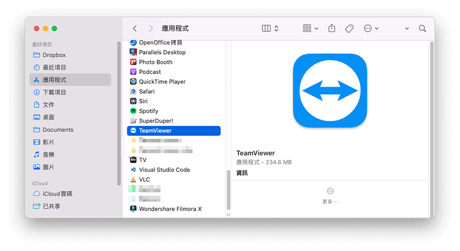Click the iCloud雲碟 cloud icon
Viewport: 460px width, 251px height.
(x=36, y=194)
